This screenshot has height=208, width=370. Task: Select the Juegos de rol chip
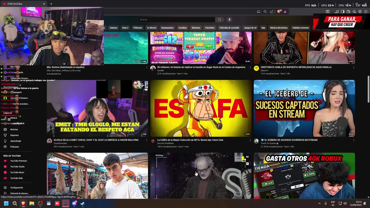pyautogui.click(x=250, y=28)
